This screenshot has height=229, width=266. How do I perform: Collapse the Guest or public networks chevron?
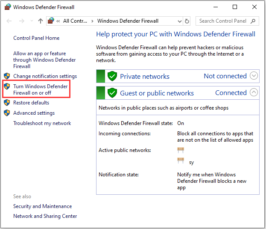254,92
